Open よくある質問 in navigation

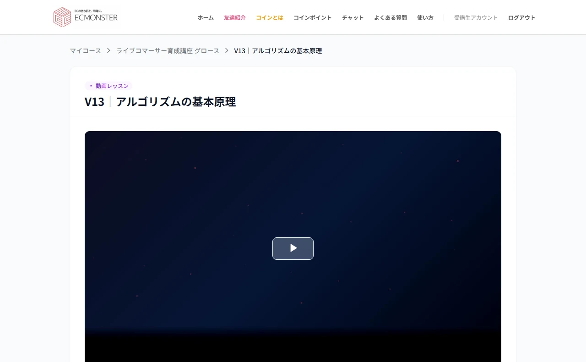tap(391, 18)
